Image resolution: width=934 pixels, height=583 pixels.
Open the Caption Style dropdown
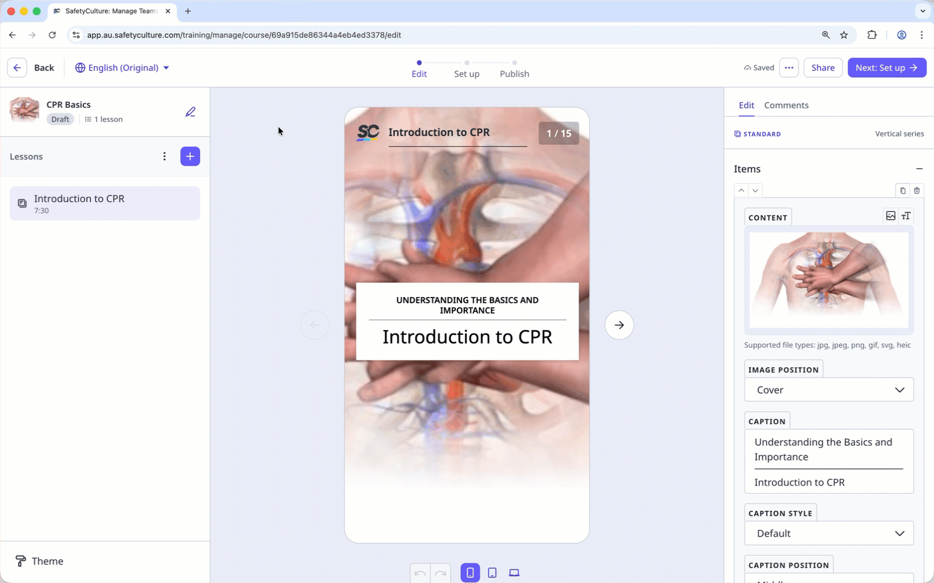828,534
